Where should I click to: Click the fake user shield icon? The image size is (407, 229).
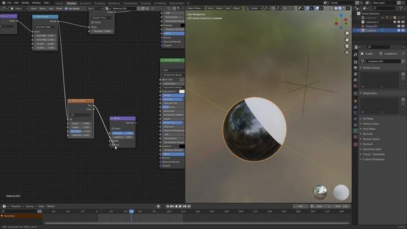pos(139,8)
